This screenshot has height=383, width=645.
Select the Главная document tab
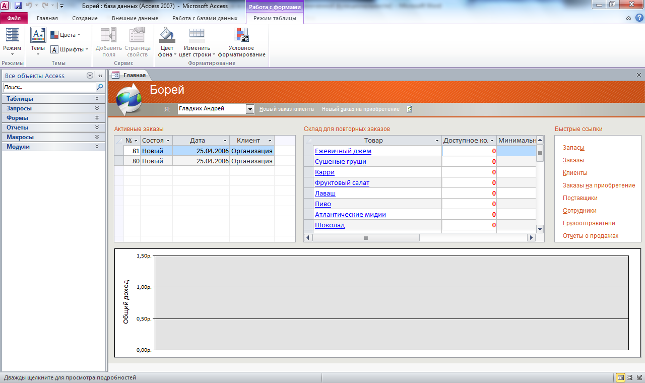(129, 75)
